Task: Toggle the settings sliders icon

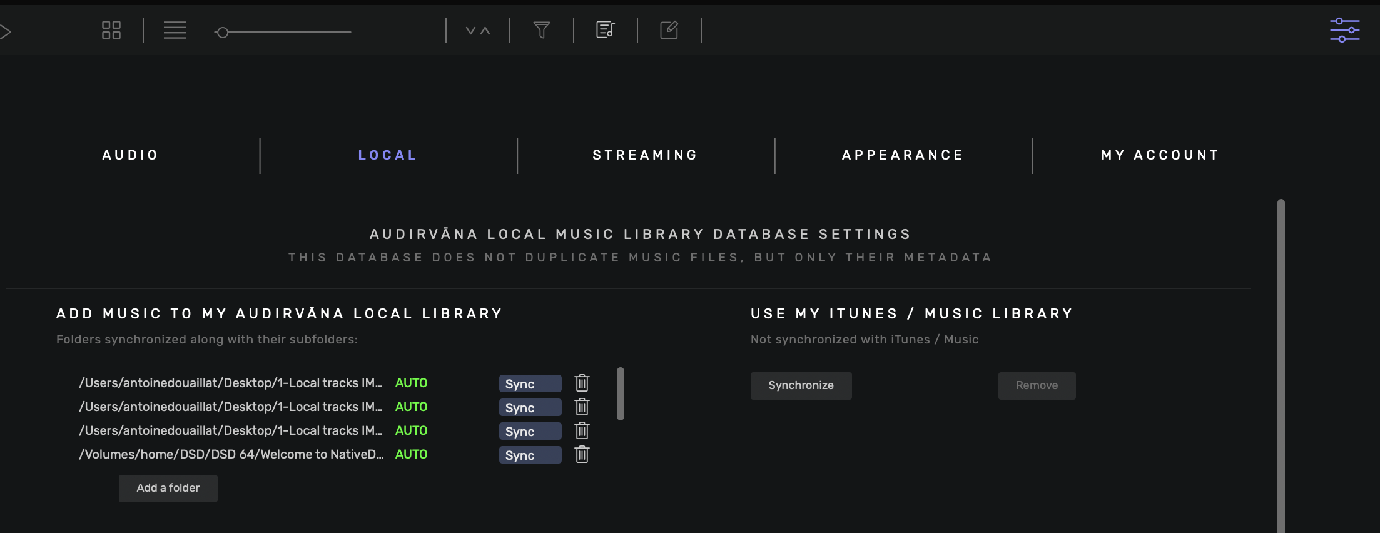Action: coord(1345,30)
